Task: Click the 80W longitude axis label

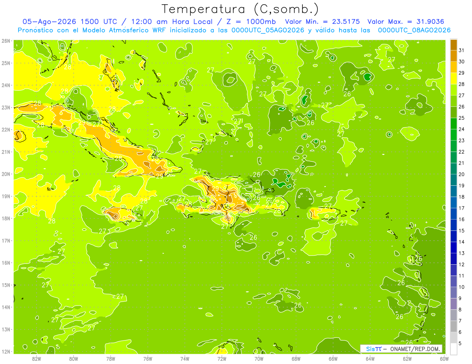Action: coord(74,359)
